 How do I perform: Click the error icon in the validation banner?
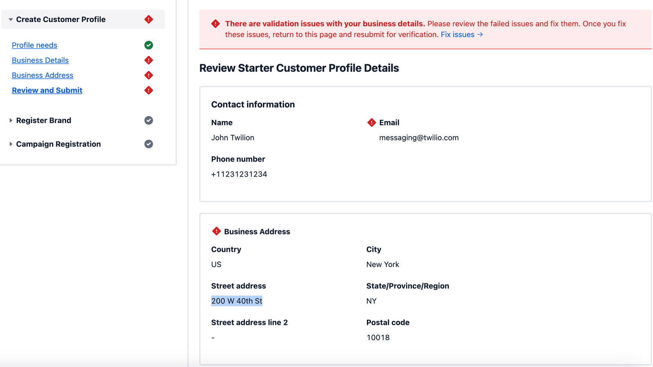click(215, 24)
